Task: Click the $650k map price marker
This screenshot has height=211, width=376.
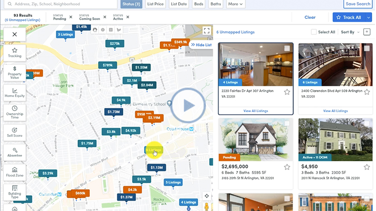Action: tap(80, 193)
